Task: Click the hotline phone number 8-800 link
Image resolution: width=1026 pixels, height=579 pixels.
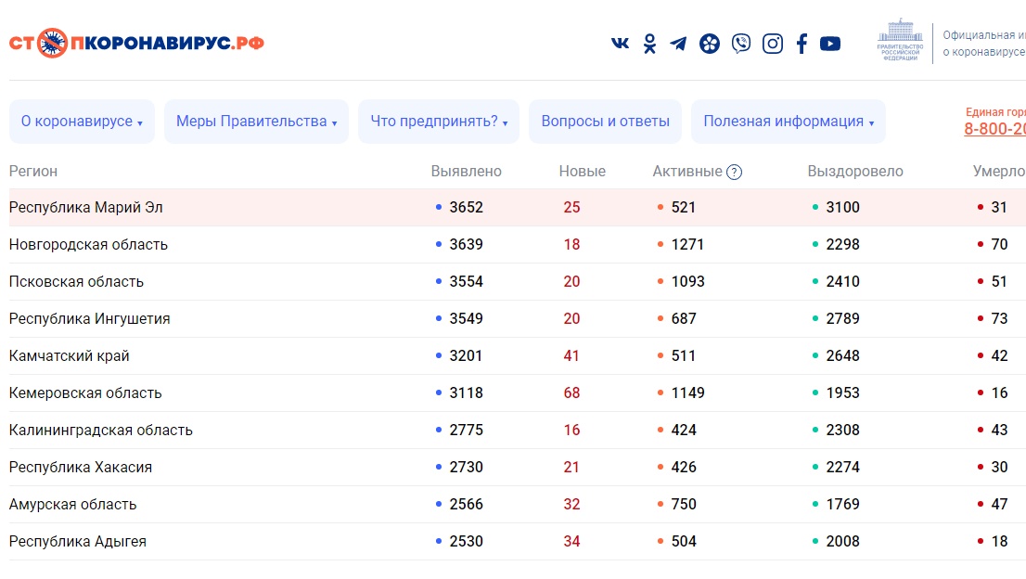Action: click(x=994, y=129)
